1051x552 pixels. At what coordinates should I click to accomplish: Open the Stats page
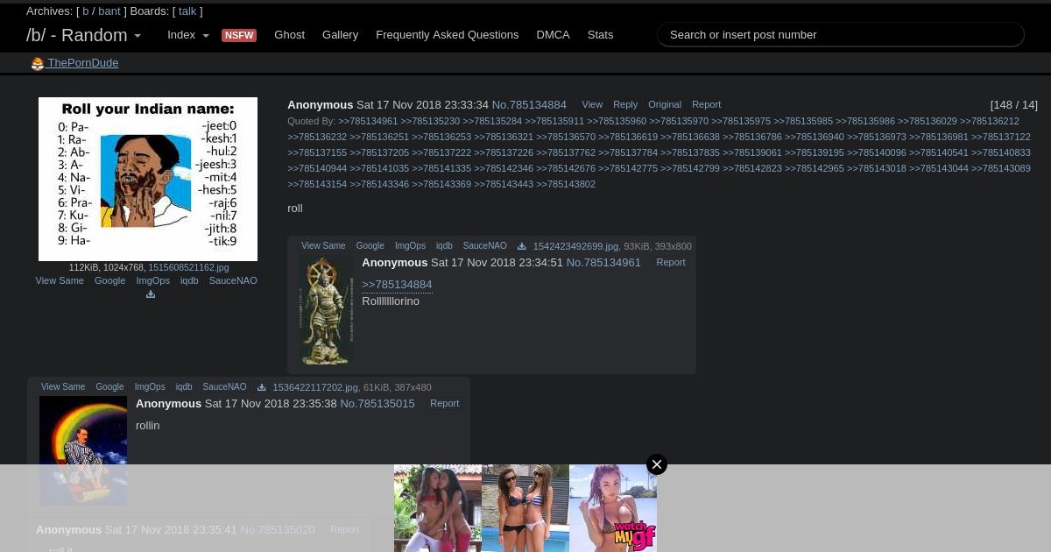tap(600, 35)
